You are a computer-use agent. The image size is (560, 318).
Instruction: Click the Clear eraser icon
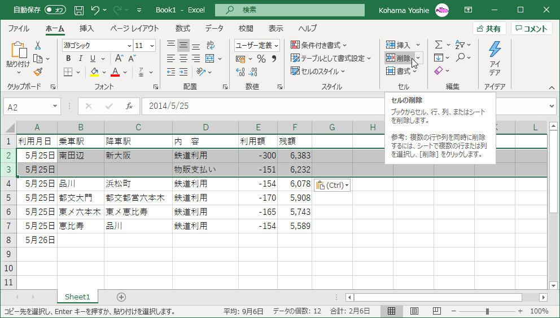(x=439, y=70)
